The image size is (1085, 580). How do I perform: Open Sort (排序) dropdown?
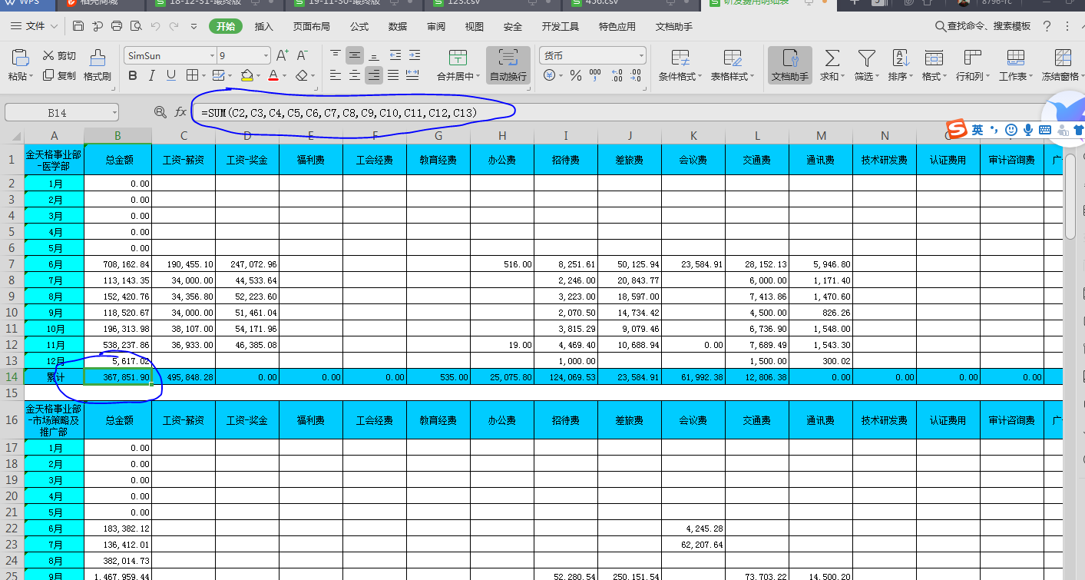900,65
